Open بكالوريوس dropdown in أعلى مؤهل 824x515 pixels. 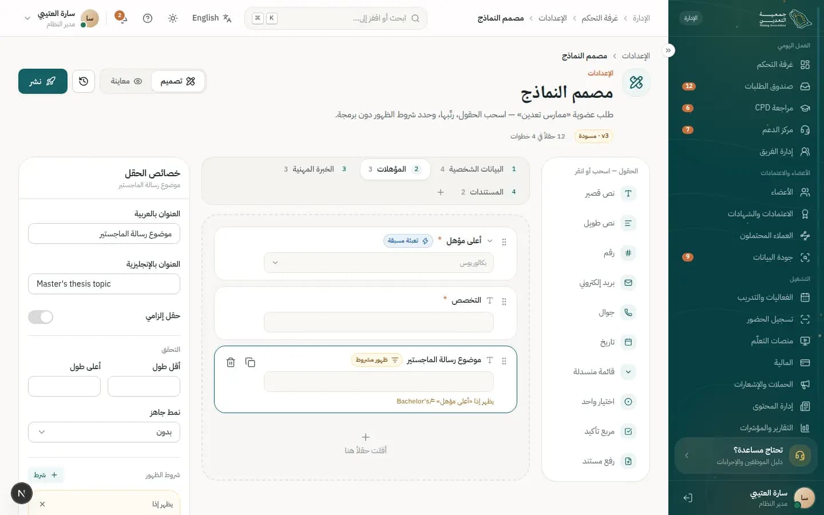click(x=379, y=263)
